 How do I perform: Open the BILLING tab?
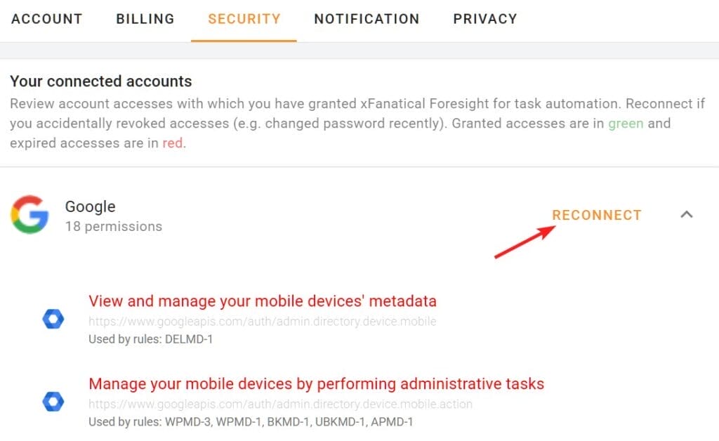click(x=145, y=19)
